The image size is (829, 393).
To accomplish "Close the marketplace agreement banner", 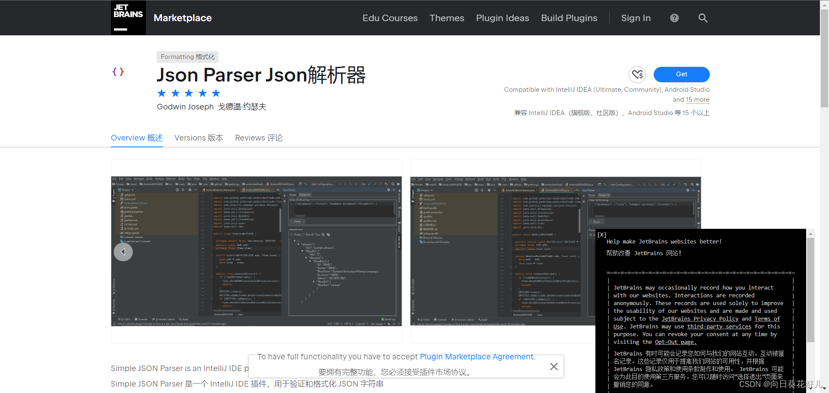I will click(x=554, y=366).
